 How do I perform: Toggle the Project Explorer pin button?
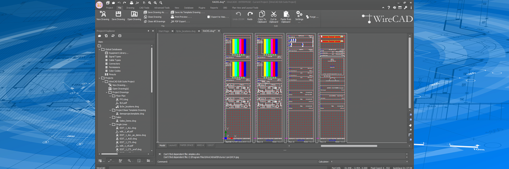pos(148,31)
